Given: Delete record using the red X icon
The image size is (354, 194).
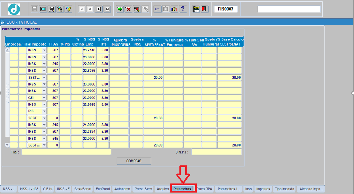Looking at the screenshot, I should point(128,9).
